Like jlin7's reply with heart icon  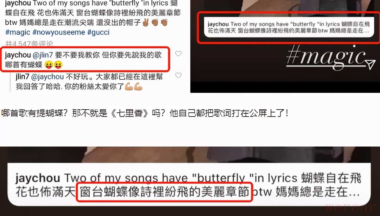coord(178,75)
